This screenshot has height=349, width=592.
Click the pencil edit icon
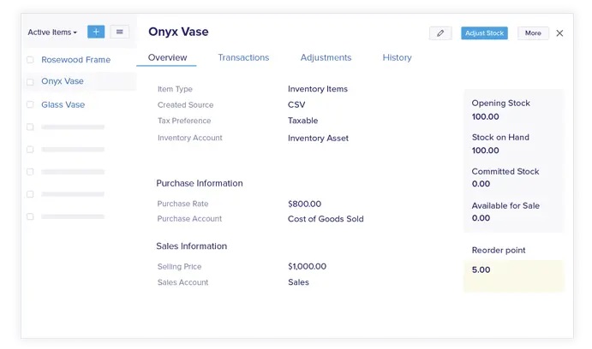click(440, 33)
